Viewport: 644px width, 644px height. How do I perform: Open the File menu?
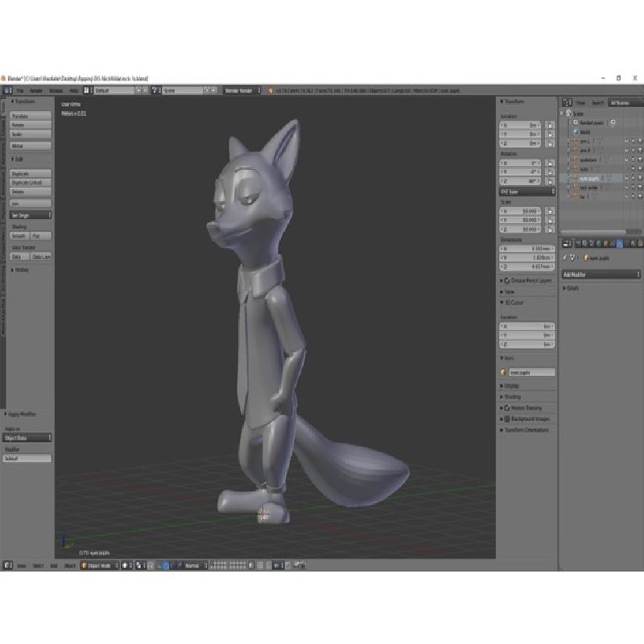pos(20,91)
